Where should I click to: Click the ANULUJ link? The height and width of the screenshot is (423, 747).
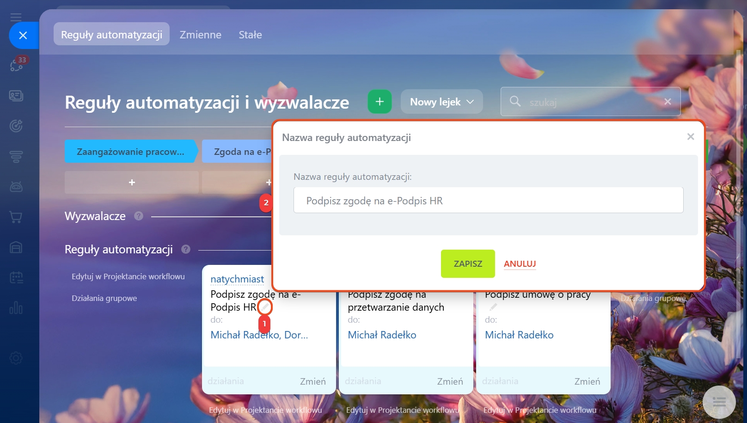(520, 264)
